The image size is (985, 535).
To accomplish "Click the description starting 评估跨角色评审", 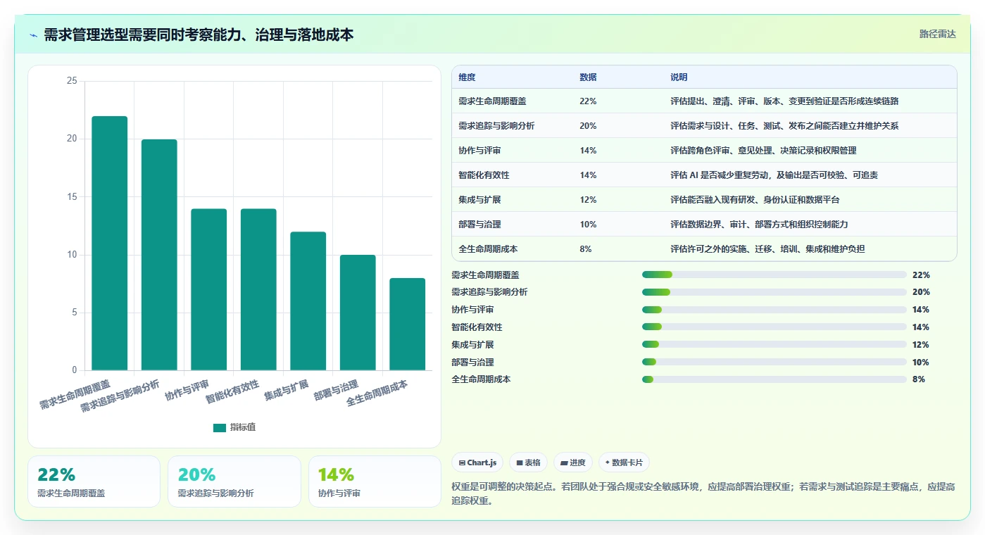I will tap(763, 151).
